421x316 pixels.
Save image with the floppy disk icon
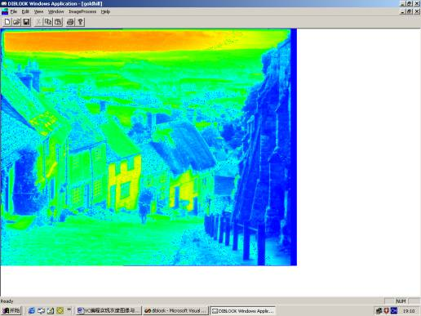point(26,22)
